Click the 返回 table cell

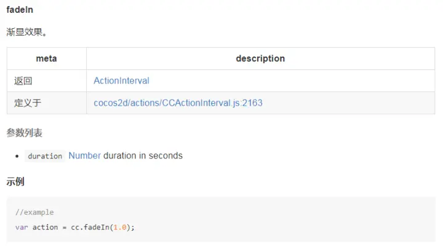pyautogui.click(x=47, y=81)
